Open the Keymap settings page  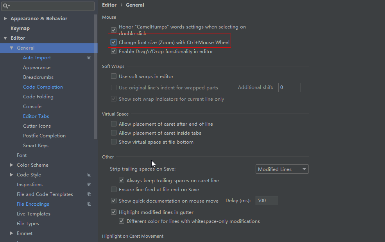coord(20,28)
